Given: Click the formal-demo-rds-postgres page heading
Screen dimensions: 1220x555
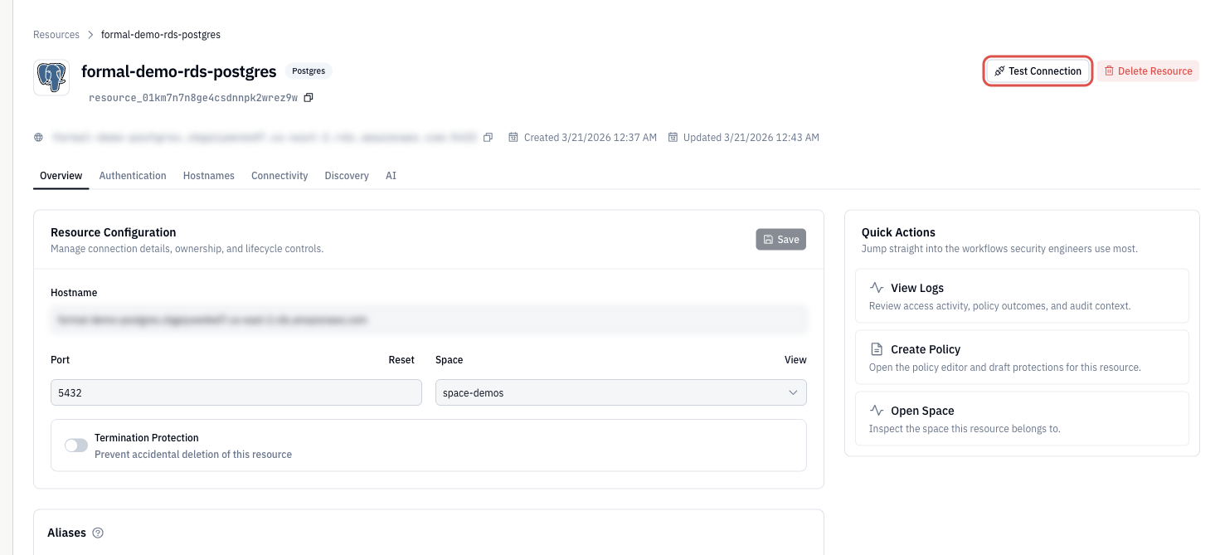Looking at the screenshot, I should pos(179,72).
